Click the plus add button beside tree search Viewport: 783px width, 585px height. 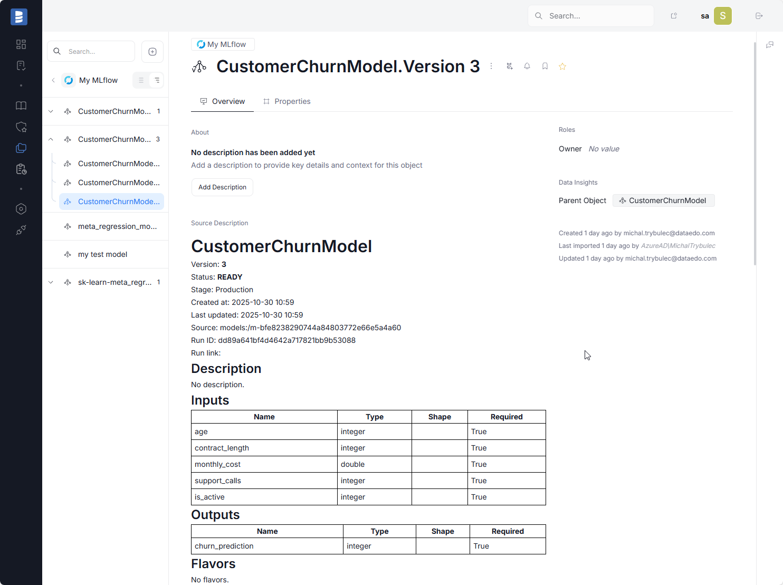152,52
